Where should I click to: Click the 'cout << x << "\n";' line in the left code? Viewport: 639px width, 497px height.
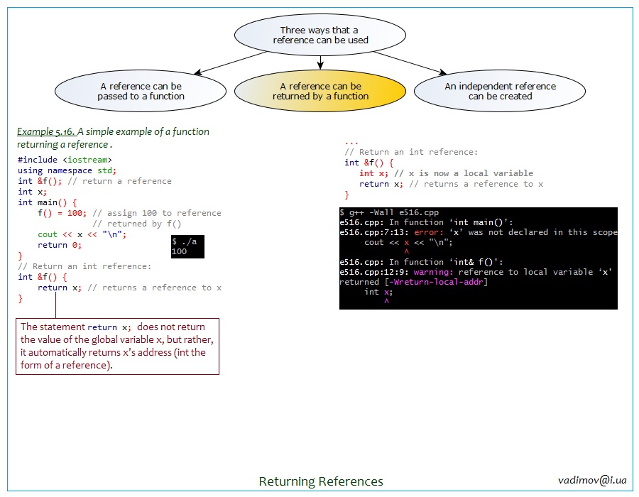pyautogui.click(x=82, y=234)
